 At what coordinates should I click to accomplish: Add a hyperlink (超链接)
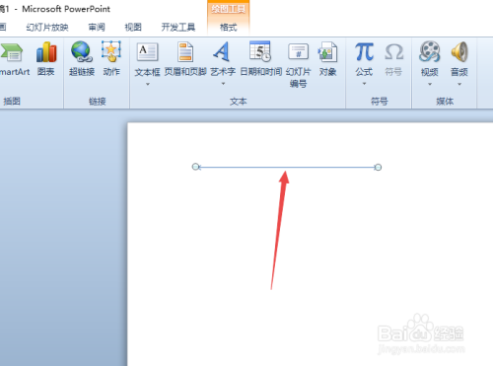[x=82, y=59]
